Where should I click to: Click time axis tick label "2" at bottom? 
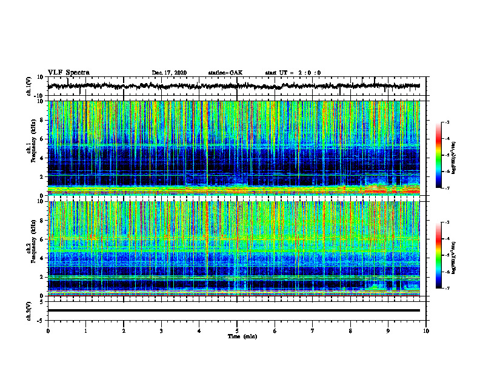pyautogui.click(x=124, y=331)
